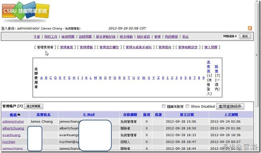Go to 主頁 in the main menu

point(37,37)
